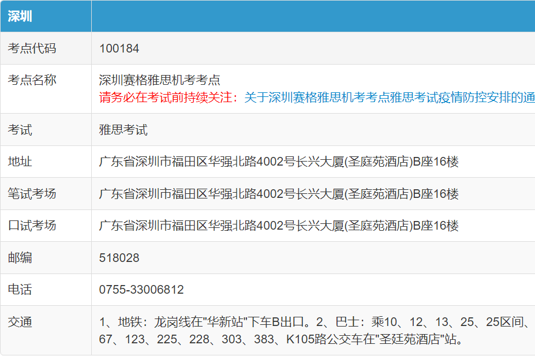Click the 交通 row label
The height and width of the screenshot is (356, 535).
(x=20, y=322)
